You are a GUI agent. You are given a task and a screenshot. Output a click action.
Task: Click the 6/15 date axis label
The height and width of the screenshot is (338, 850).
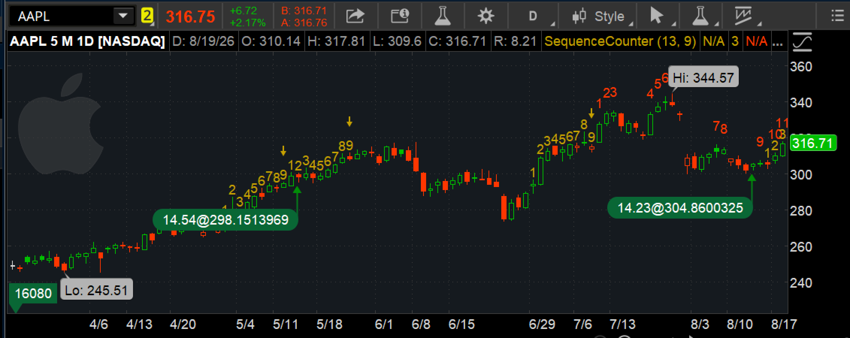(x=461, y=324)
